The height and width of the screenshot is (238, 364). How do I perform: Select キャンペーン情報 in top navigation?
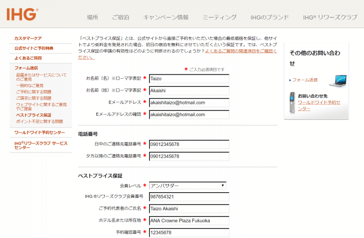coord(166,17)
